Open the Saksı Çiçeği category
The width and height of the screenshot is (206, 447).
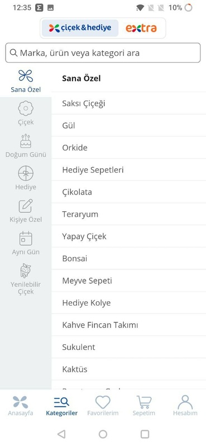pyautogui.click(x=128, y=103)
